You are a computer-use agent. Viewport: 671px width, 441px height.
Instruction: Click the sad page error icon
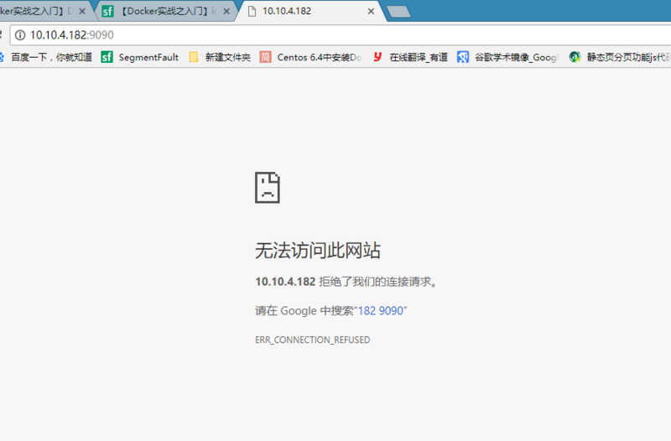268,187
